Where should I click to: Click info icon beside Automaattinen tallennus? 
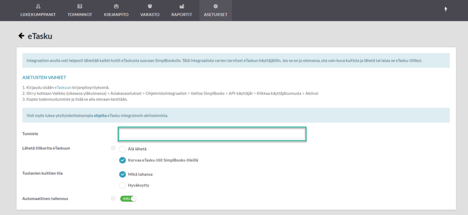pyautogui.click(x=113, y=198)
